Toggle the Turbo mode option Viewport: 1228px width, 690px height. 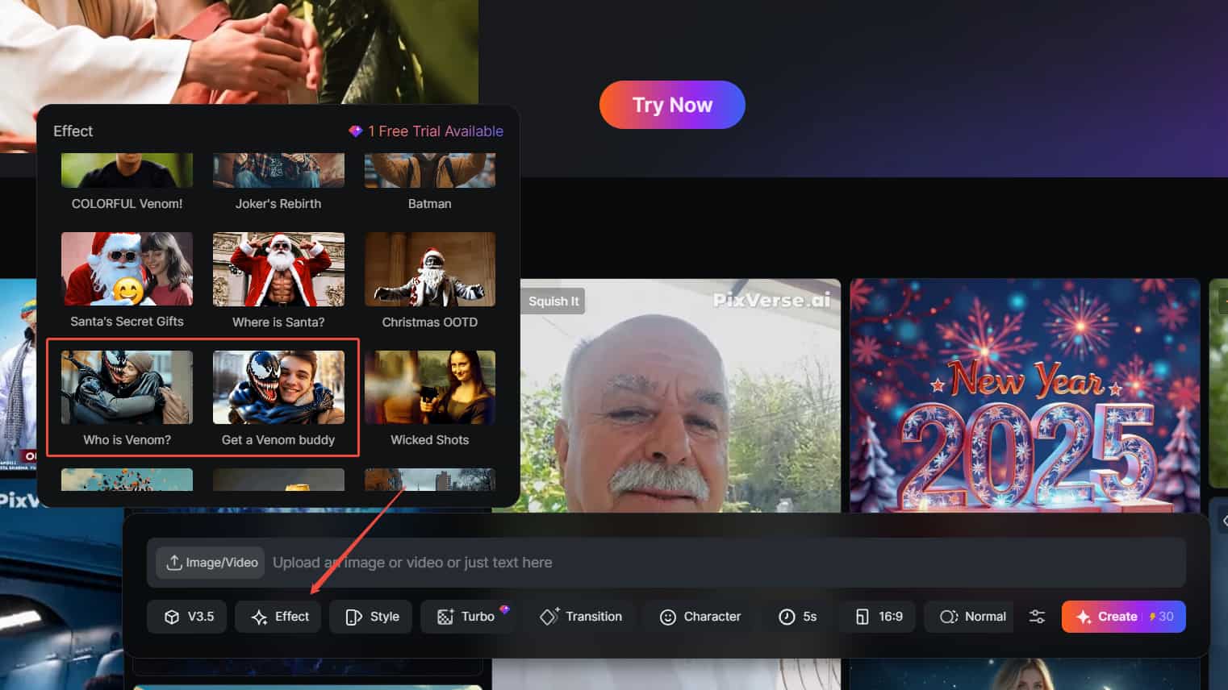click(466, 617)
